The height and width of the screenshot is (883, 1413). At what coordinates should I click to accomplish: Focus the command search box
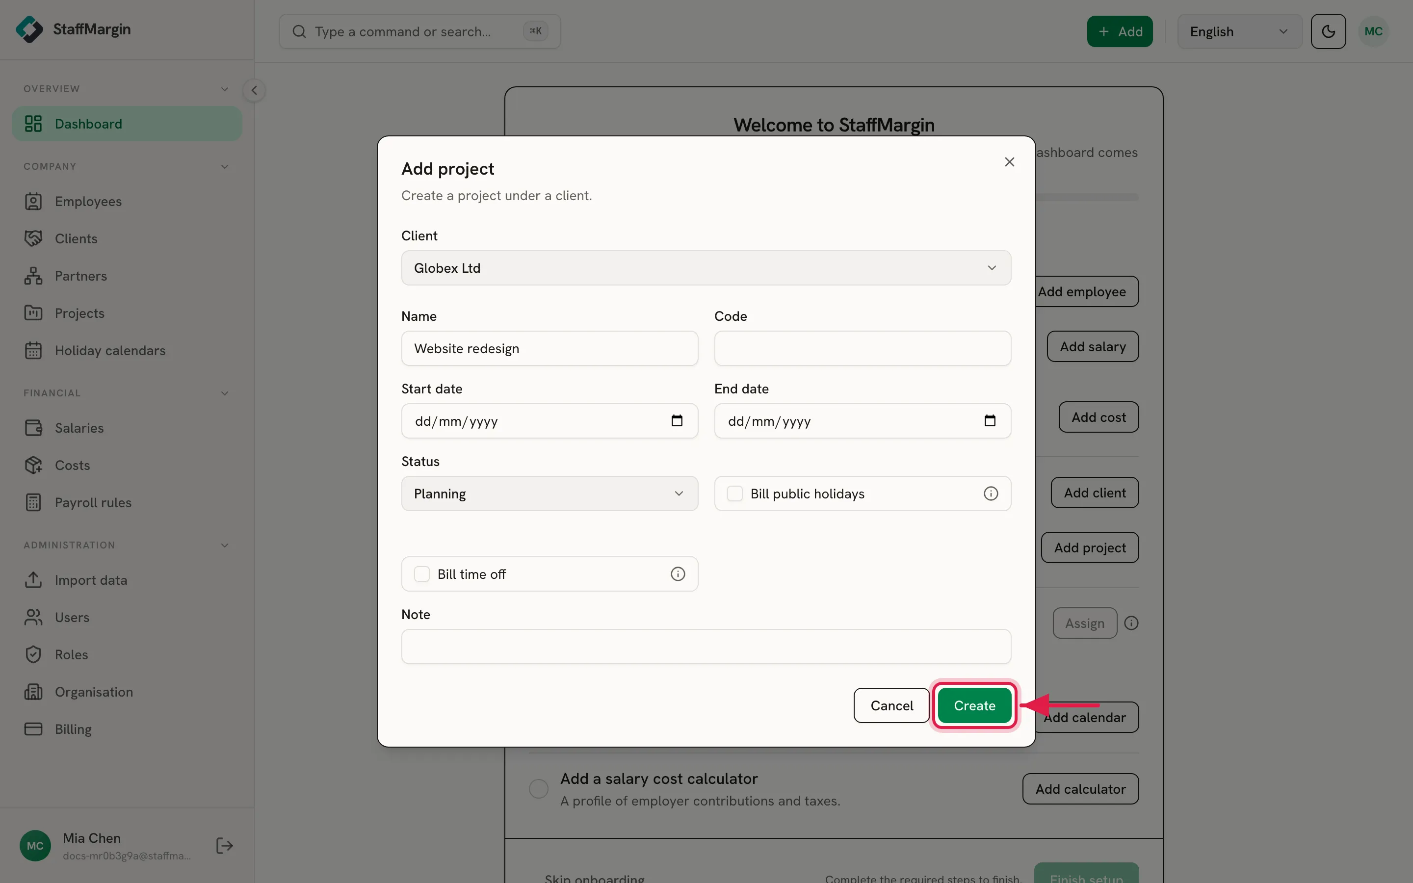tap(420, 31)
